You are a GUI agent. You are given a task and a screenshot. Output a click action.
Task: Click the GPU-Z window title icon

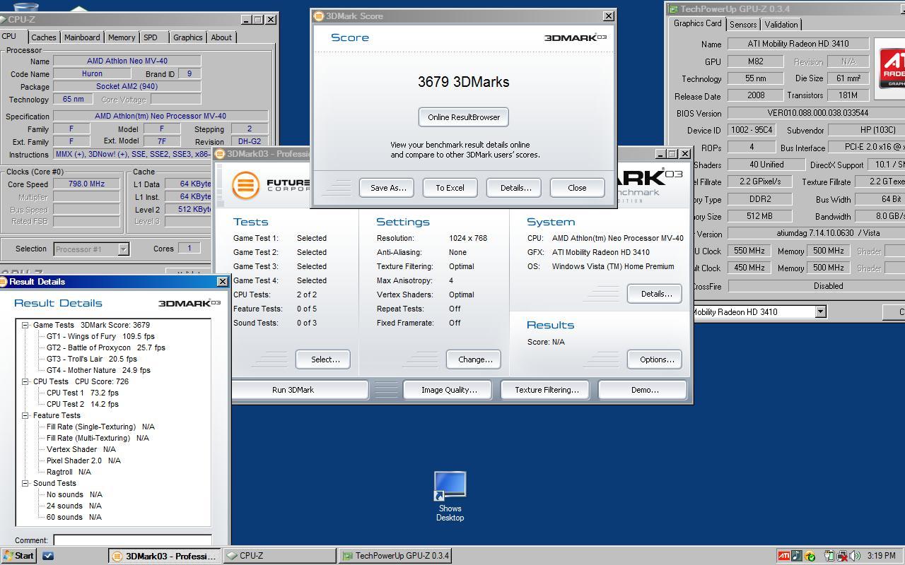click(x=674, y=9)
